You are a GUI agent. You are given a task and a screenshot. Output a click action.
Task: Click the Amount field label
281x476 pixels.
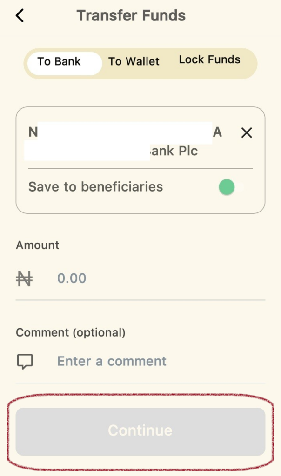tap(38, 245)
